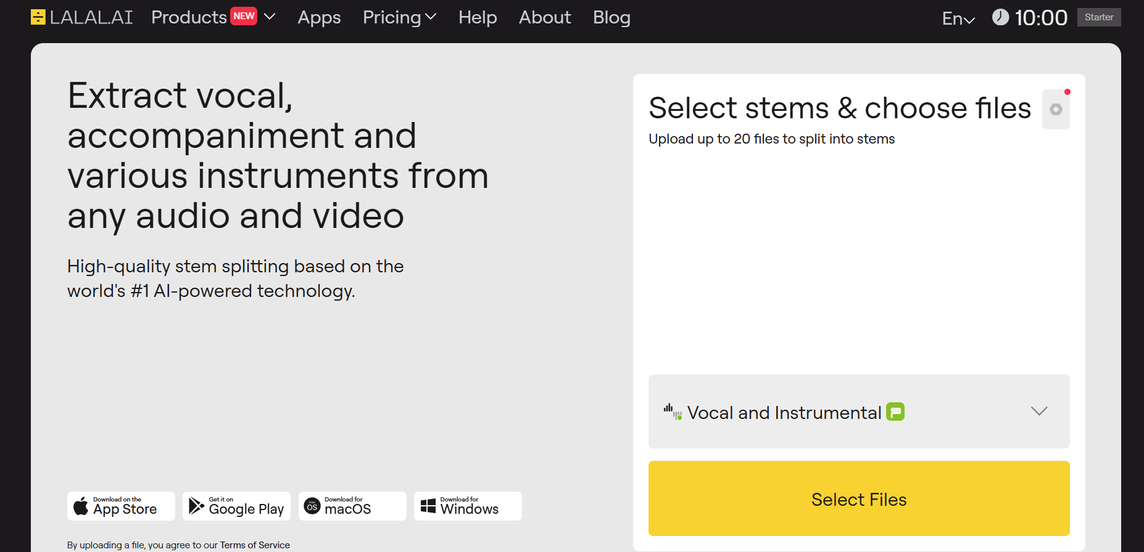Change language with the En selector
Screen dimensions: 1144x552
click(x=958, y=18)
